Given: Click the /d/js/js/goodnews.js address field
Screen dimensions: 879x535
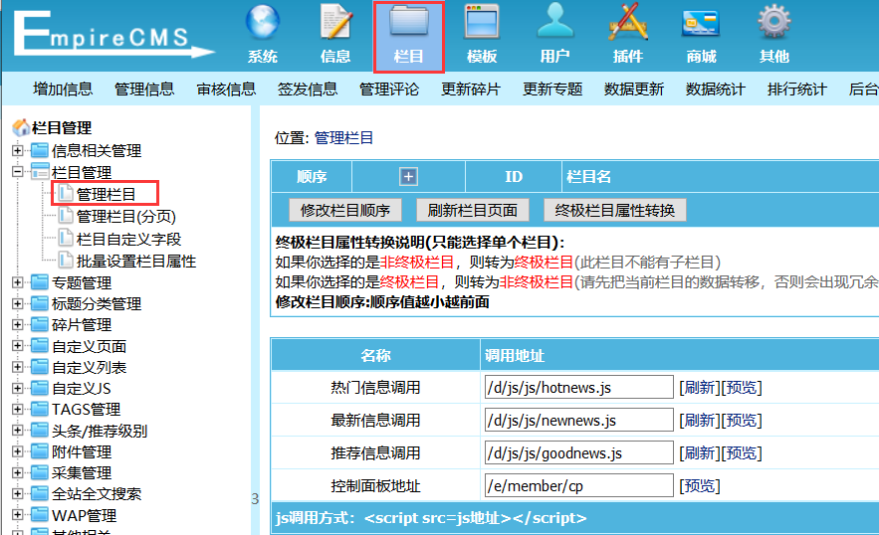Looking at the screenshot, I should 579,452.
